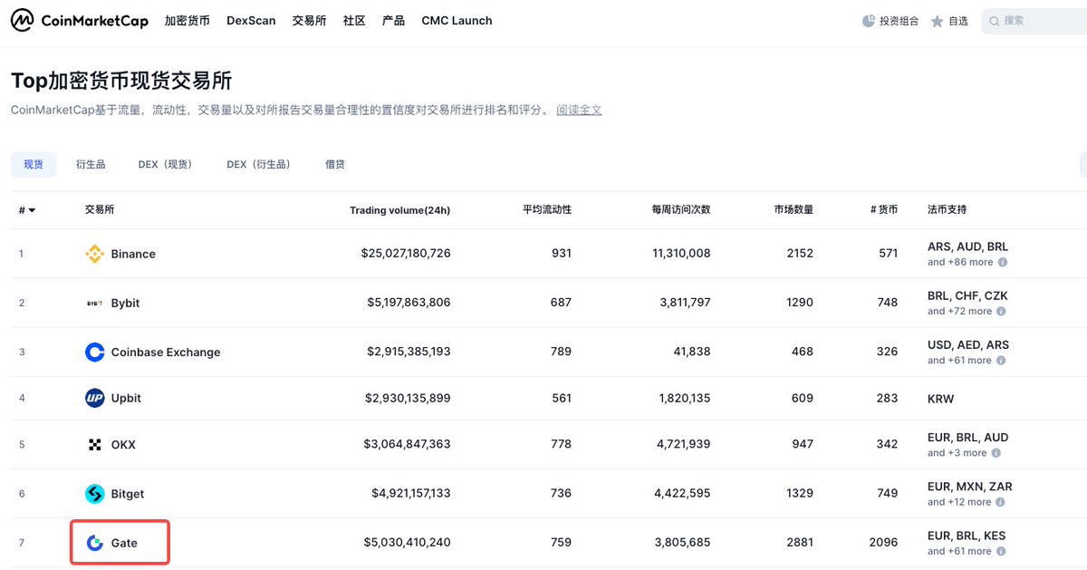Sort table by Trading volume(24h) header
This screenshot has height=570, width=1087.
coord(399,210)
